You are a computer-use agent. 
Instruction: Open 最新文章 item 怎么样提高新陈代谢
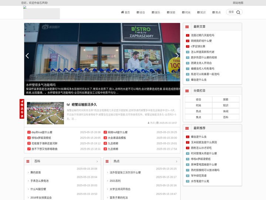click(202, 52)
